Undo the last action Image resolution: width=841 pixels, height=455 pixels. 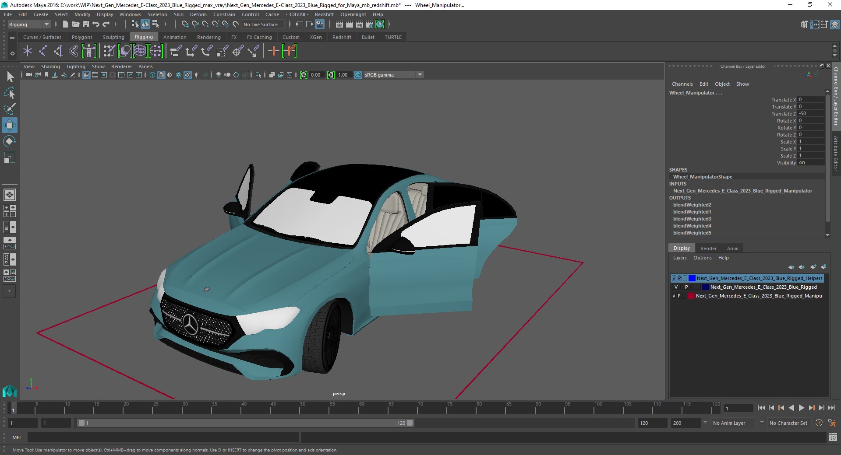[96, 24]
